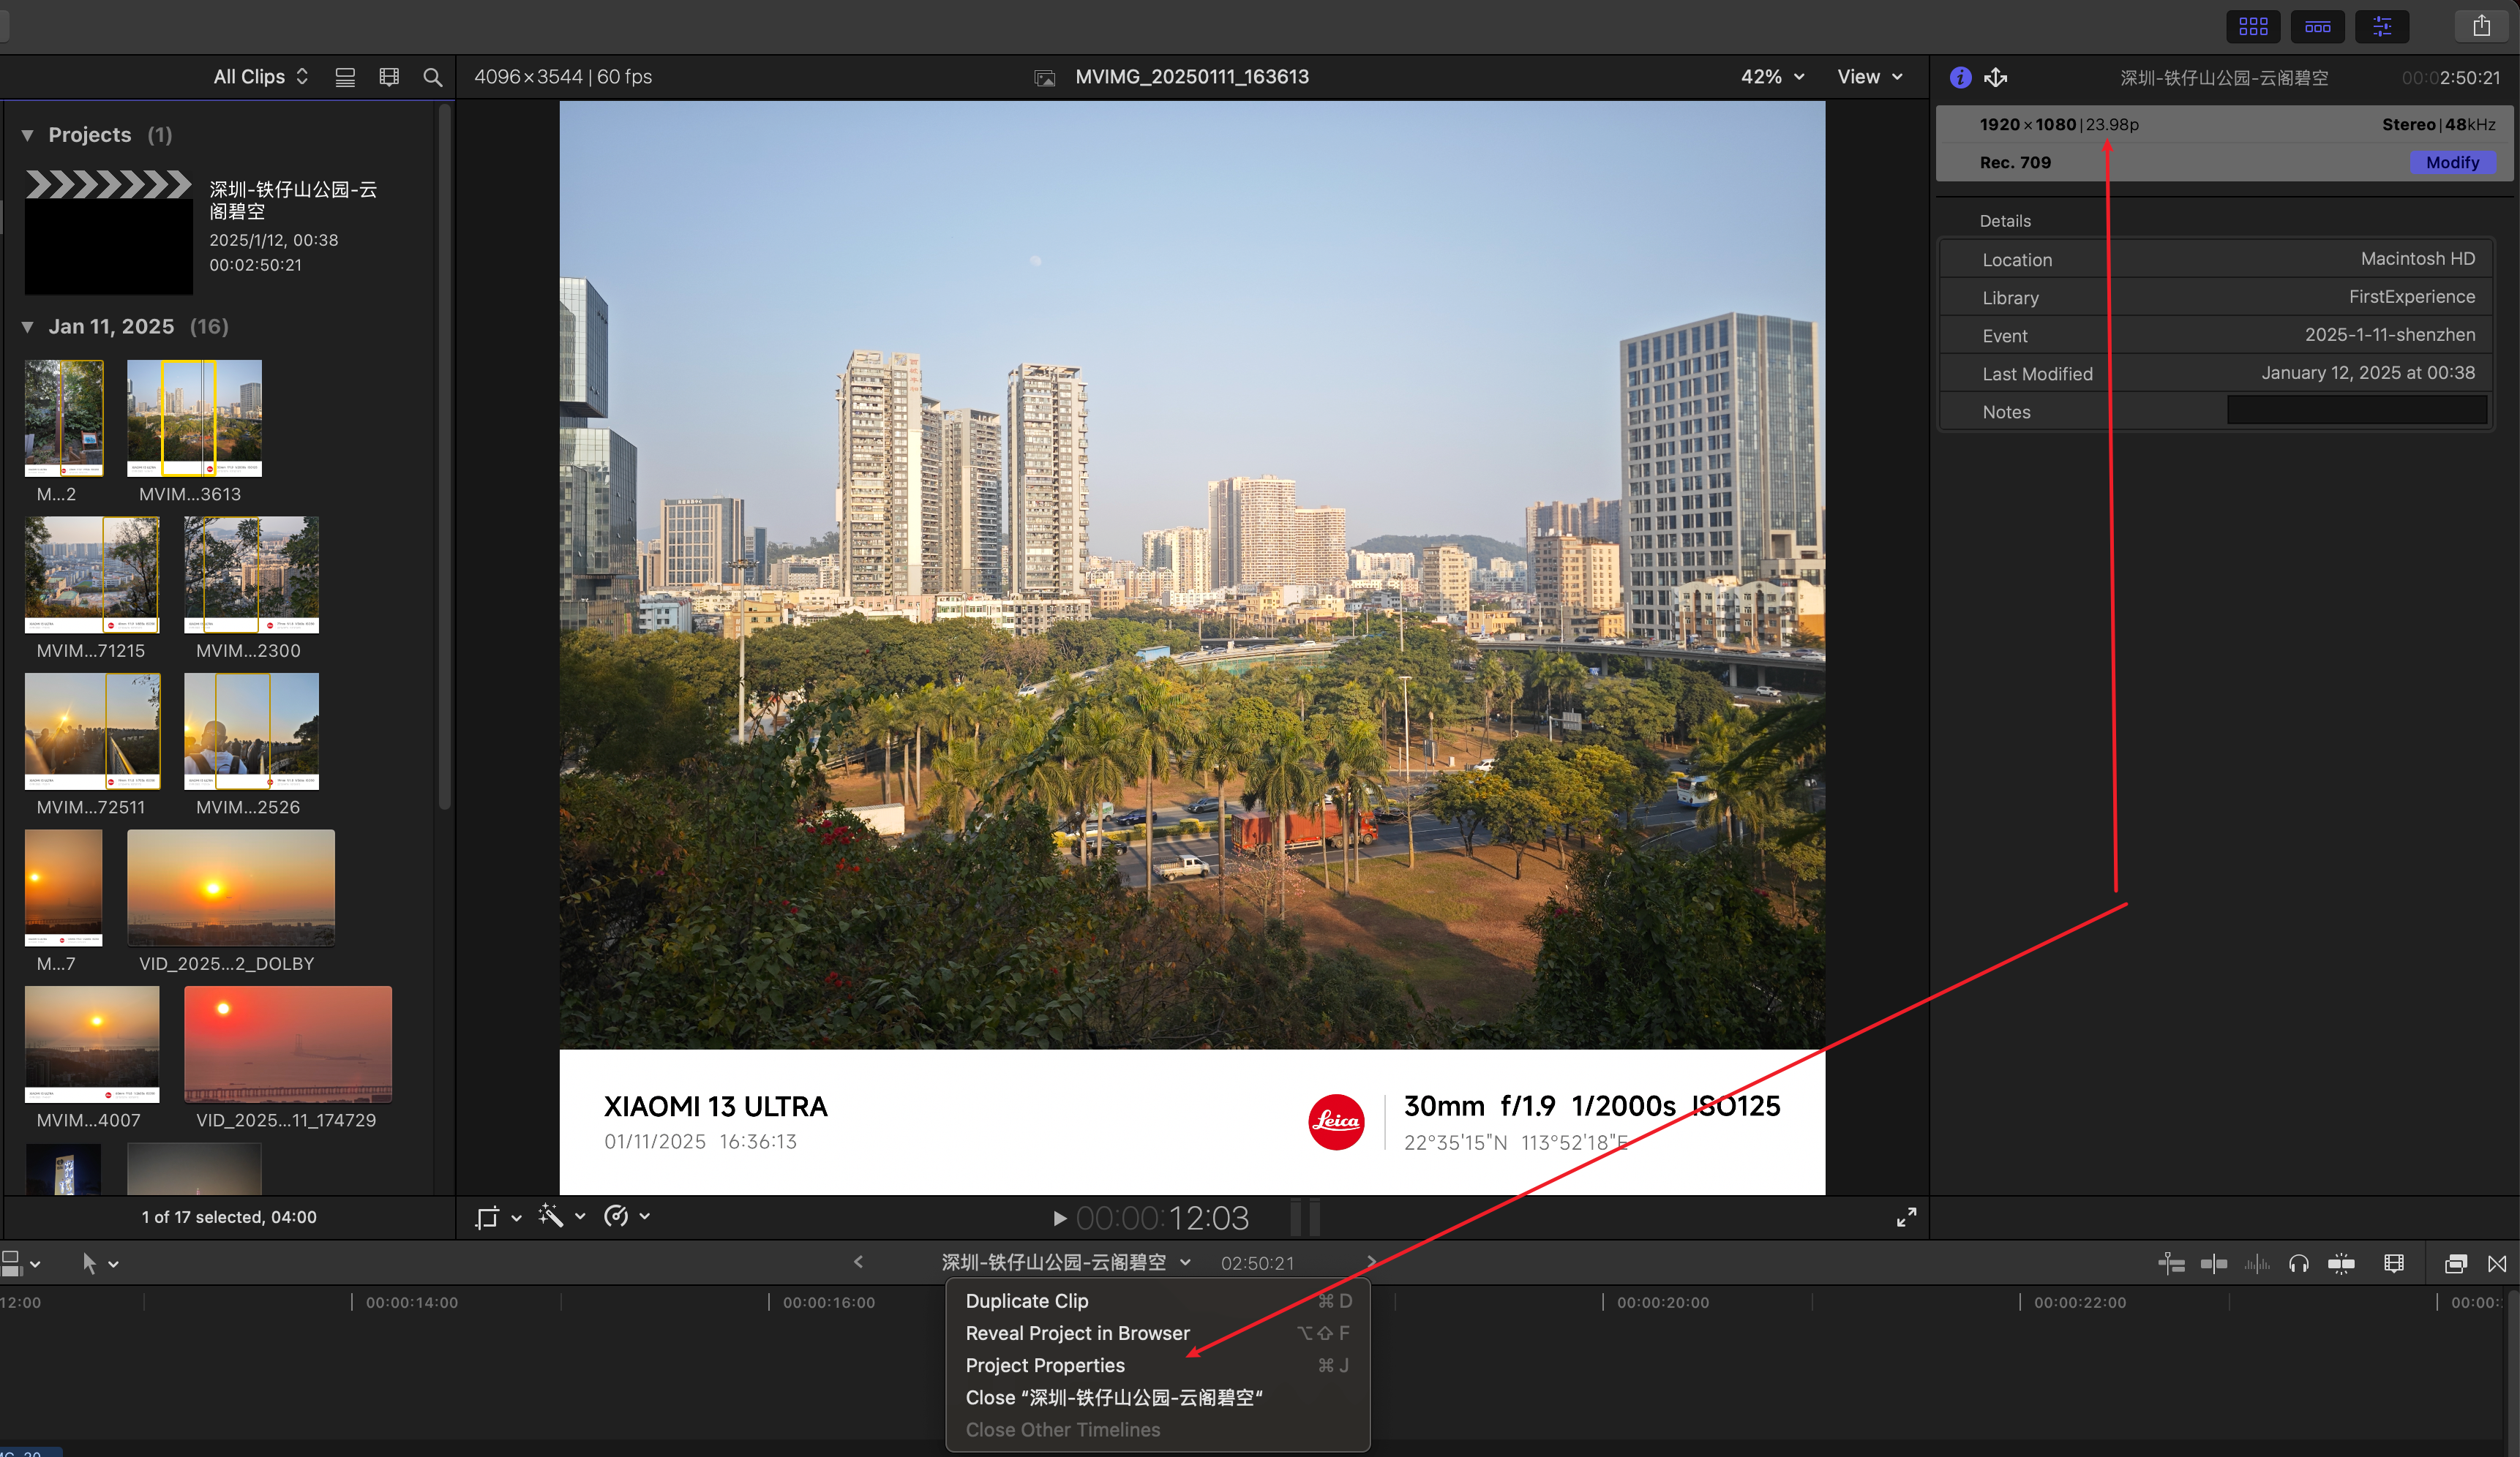The width and height of the screenshot is (2520, 1457).
Task: Select clip thumbnail MVIM...2526
Action: coord(251,731)
